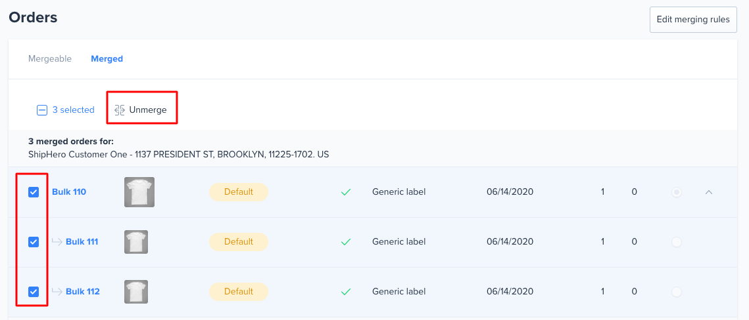Click the green checkmark for Bulk 111
This screenshot has width=749, height=320.
(346, 242)
